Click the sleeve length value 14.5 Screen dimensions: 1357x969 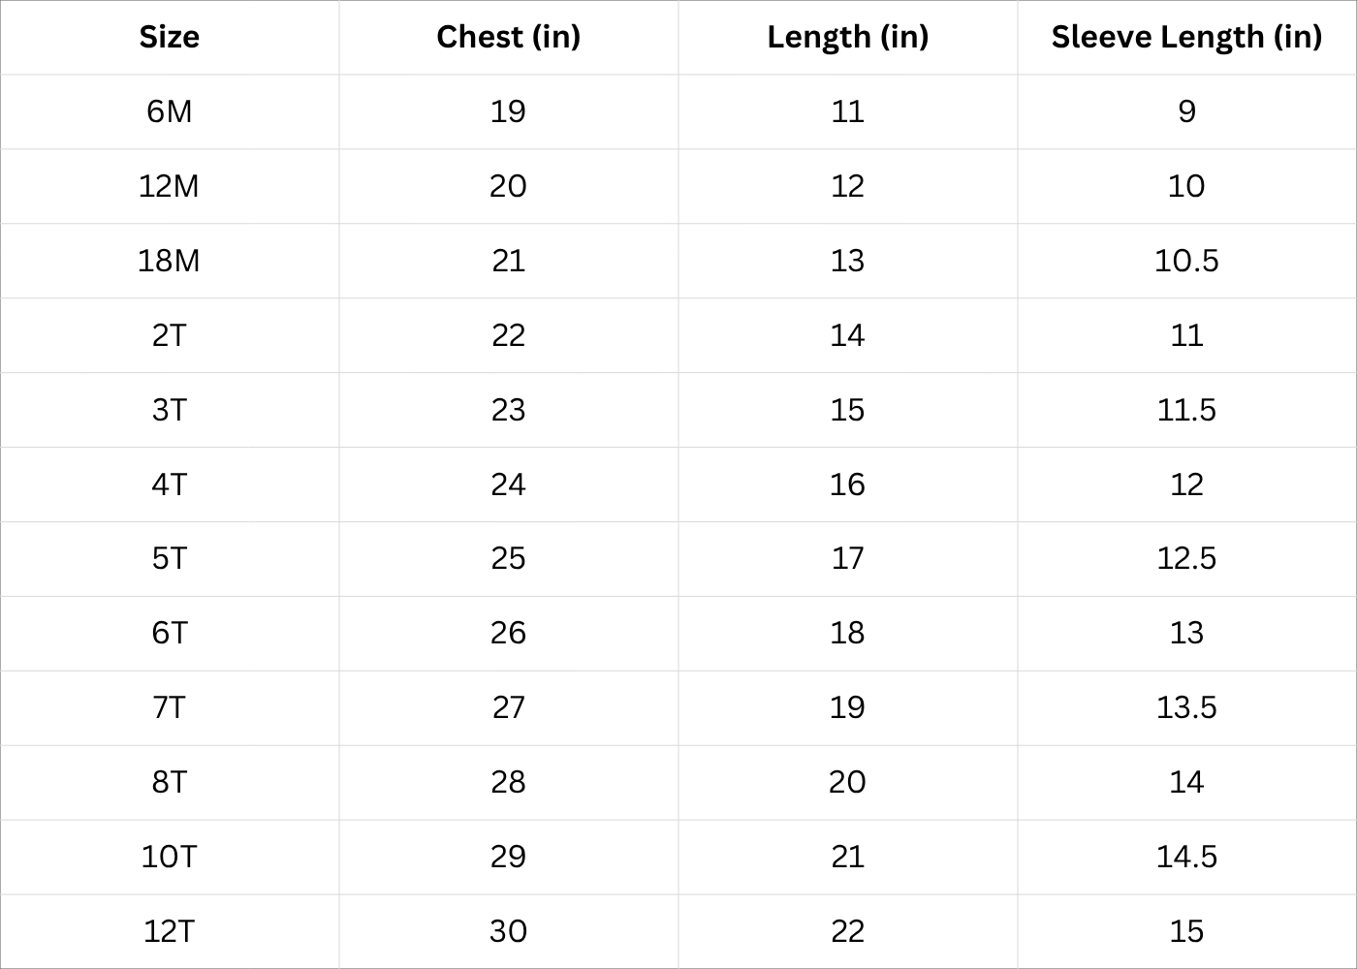click(1186, 857)
